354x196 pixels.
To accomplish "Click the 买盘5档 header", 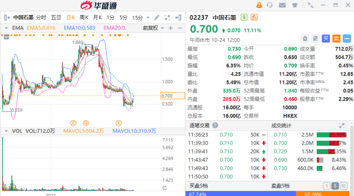I will 198,186.
